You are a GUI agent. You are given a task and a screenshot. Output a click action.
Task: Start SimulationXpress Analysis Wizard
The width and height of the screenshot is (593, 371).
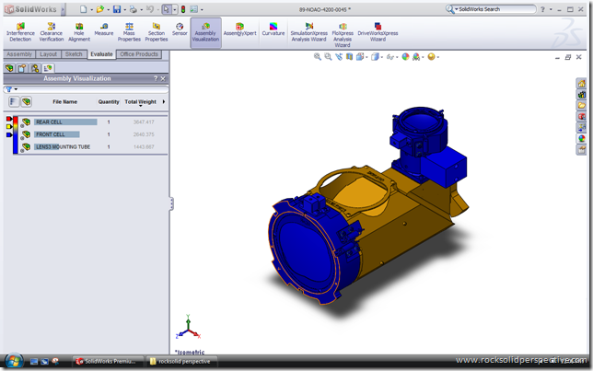coord(309,32)
